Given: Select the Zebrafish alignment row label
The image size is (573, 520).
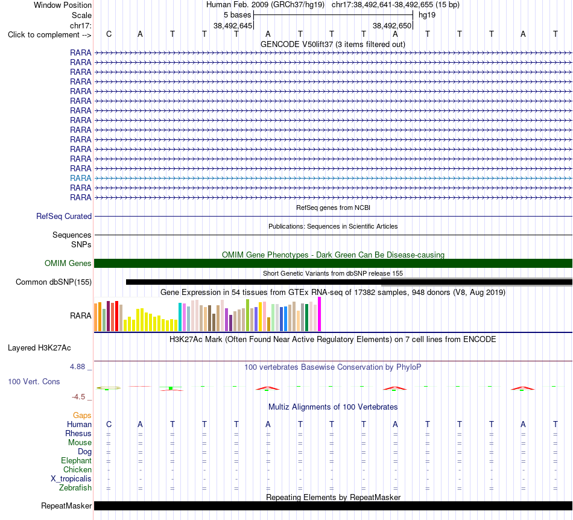Looking at the screenshot, I should click(75, 488).
